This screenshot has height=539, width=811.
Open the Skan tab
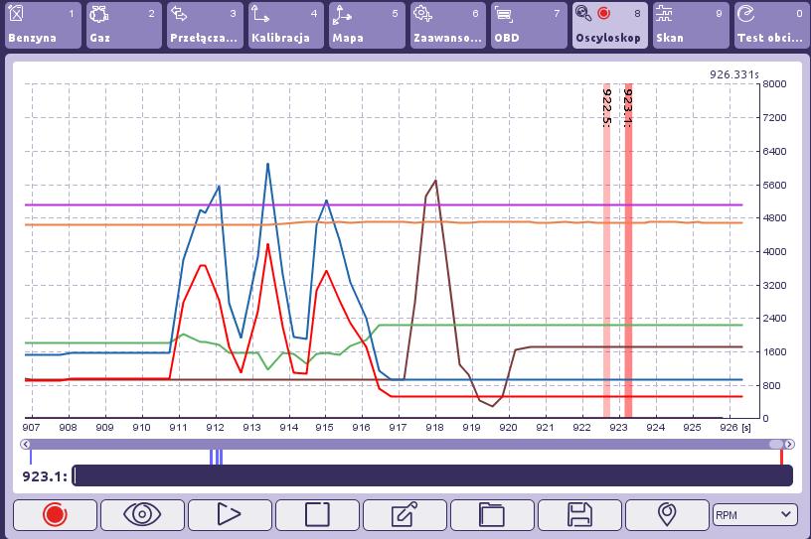pyautogui.click(x=691, y=25)
